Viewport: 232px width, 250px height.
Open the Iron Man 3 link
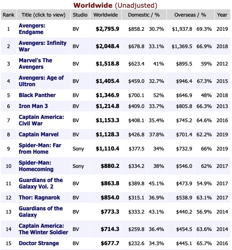pos(33,106)
